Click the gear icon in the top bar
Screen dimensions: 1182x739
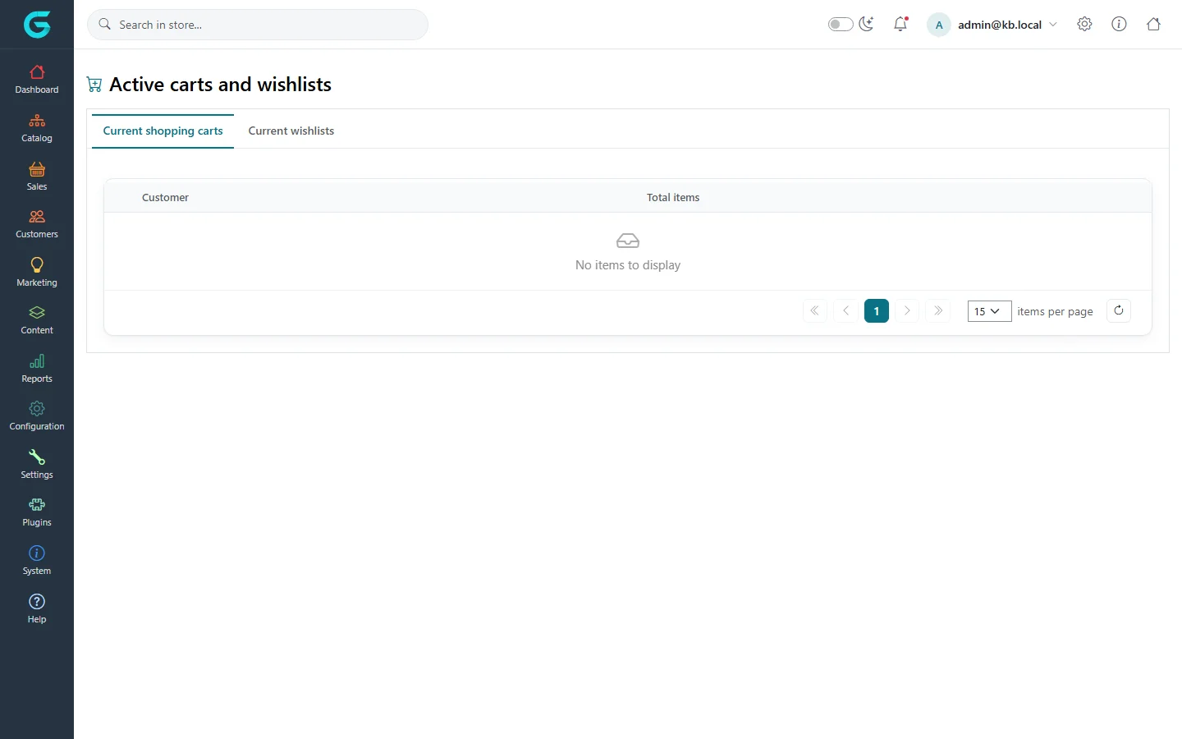[1084, 24]
